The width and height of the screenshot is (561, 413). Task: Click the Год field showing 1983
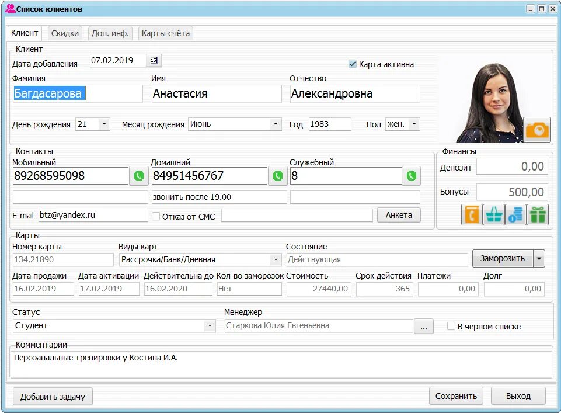tap(330, 124)
